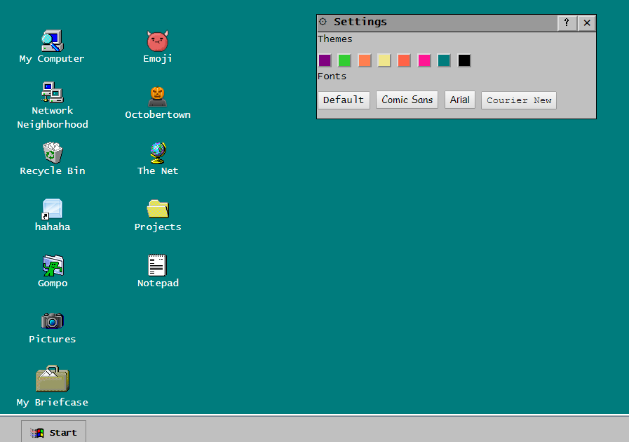Pick the teal theme color

tap(444, 60)
